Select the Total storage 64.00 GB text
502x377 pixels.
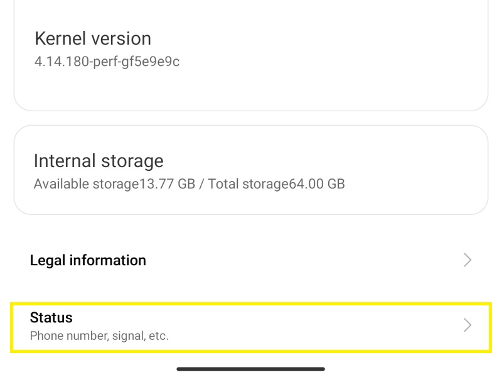click(x=277, y=184)
